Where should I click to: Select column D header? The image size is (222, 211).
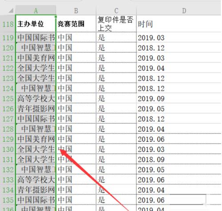pyautogui.click(x=179, y=11)
